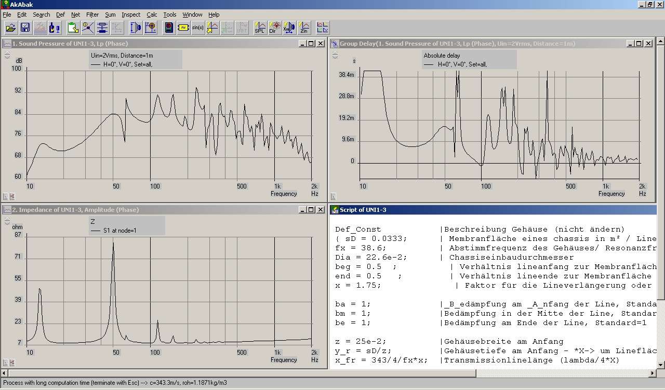The height and width of the screenshot is (390, 665).
Task: Click the red loudspeaker cabinet toolbar icon
Action: click(168, 28)
